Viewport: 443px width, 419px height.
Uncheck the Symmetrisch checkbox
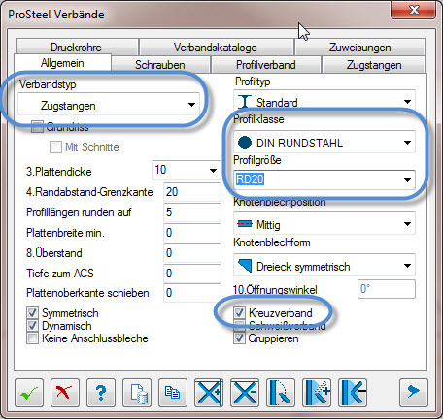(x=32, y=313)
